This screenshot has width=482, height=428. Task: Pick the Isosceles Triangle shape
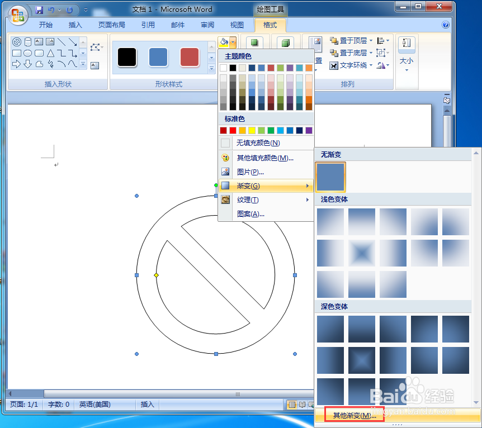50,54
